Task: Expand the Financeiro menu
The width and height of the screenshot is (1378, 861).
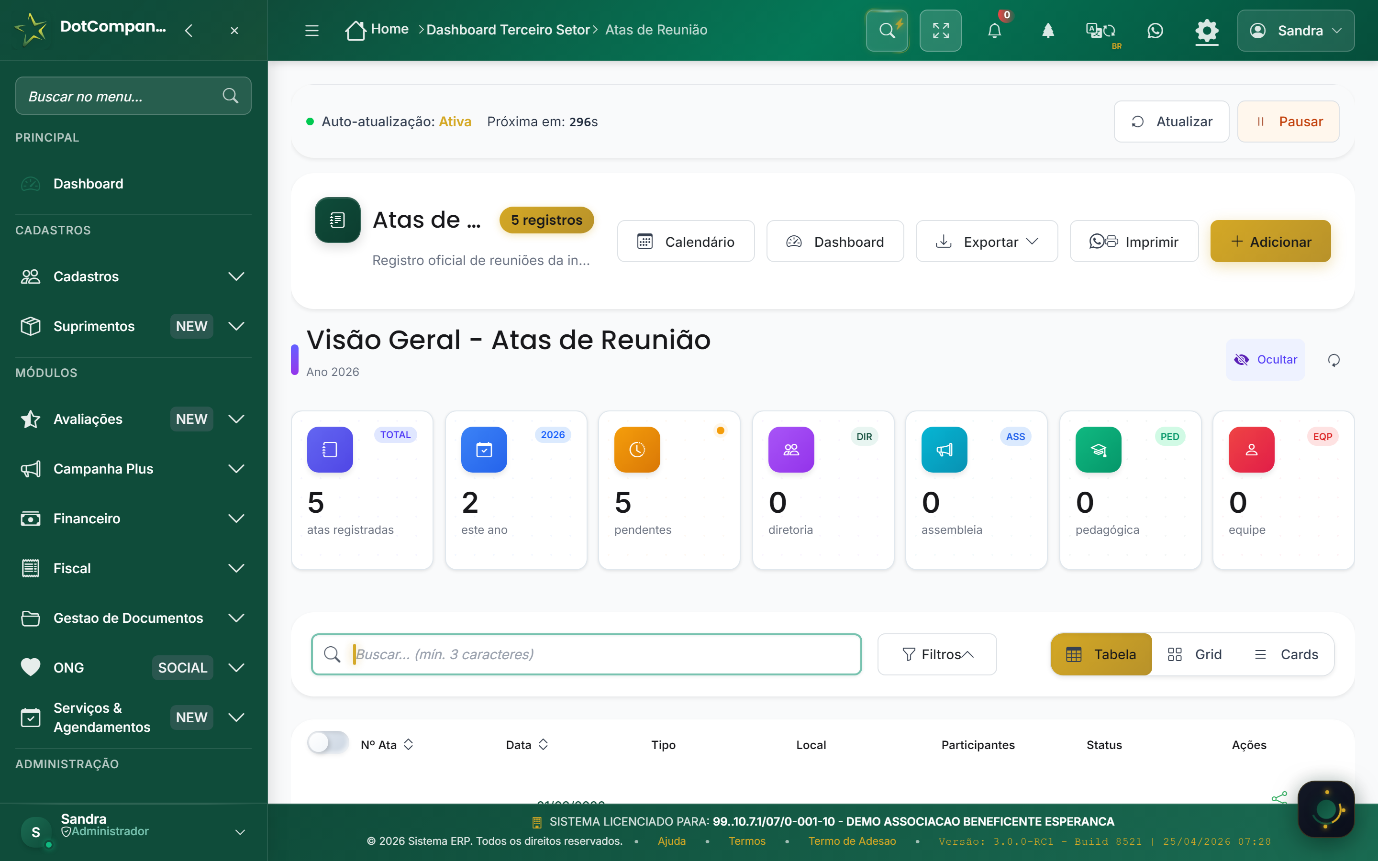Action: tap(133, 518)
